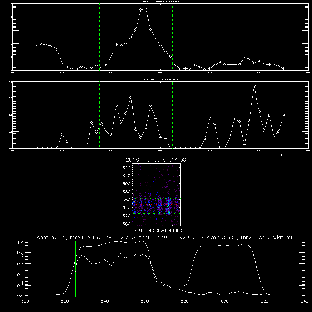312x312 pixels.
Task: Click the '540' x-axis label of bottom plot
Action: 105,301
